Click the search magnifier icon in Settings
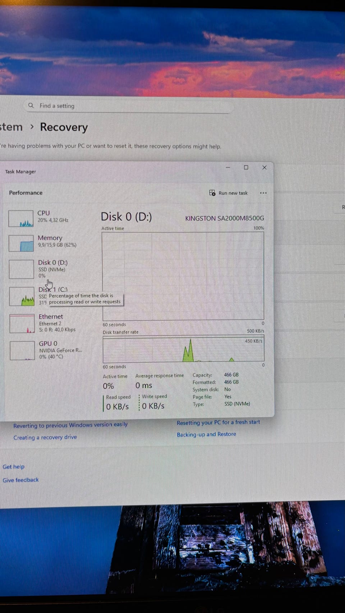345x613 pixels. click(x=31, y=106)
